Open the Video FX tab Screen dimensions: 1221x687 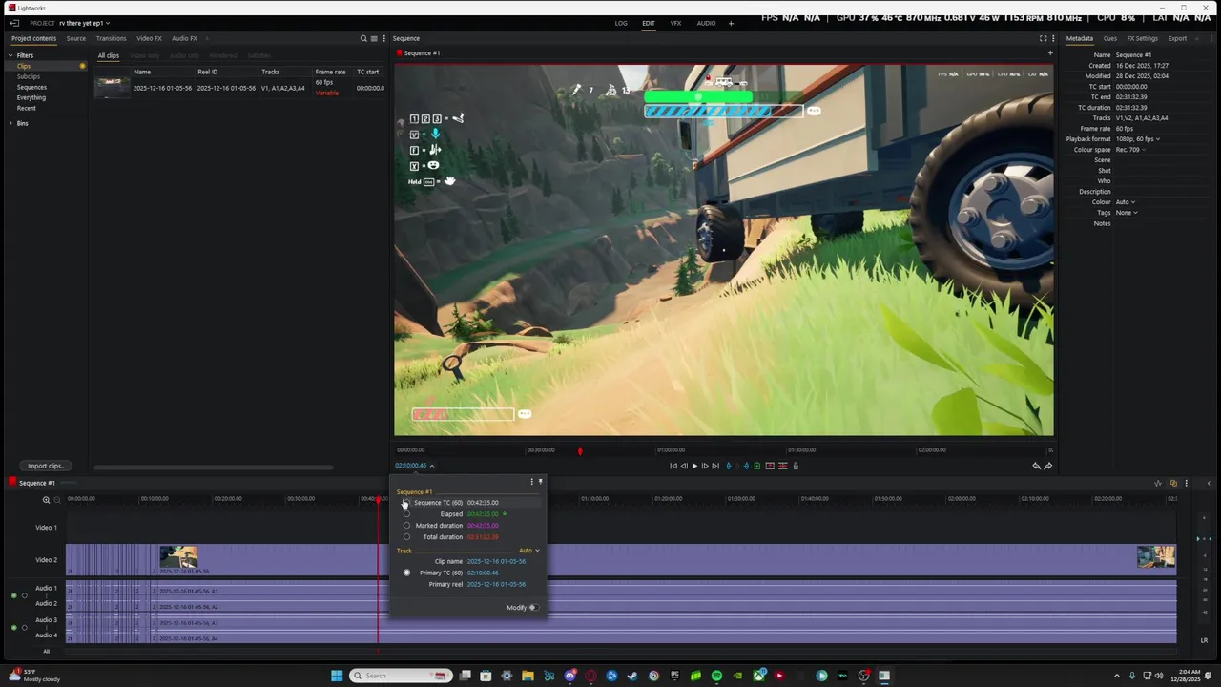[x=149, y=38]
